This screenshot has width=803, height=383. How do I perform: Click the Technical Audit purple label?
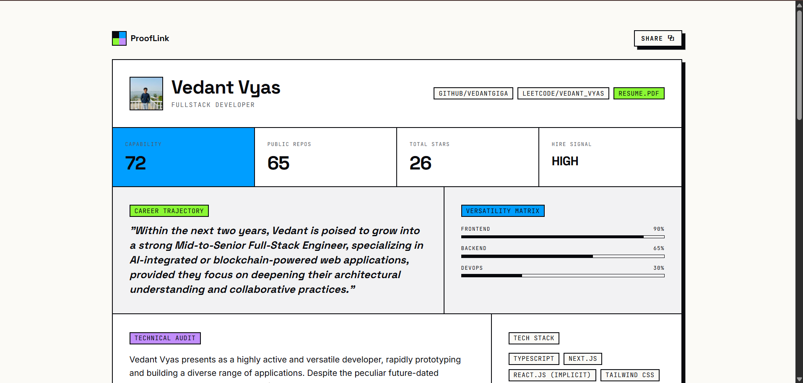[x=165, y=338]
